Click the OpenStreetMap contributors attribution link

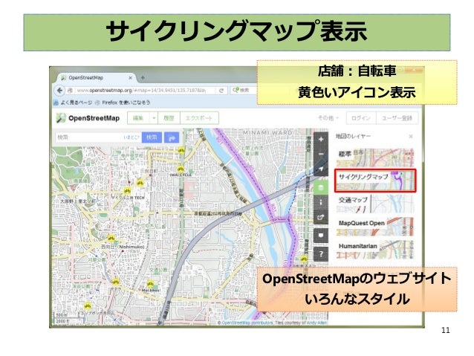coord(247,323)
